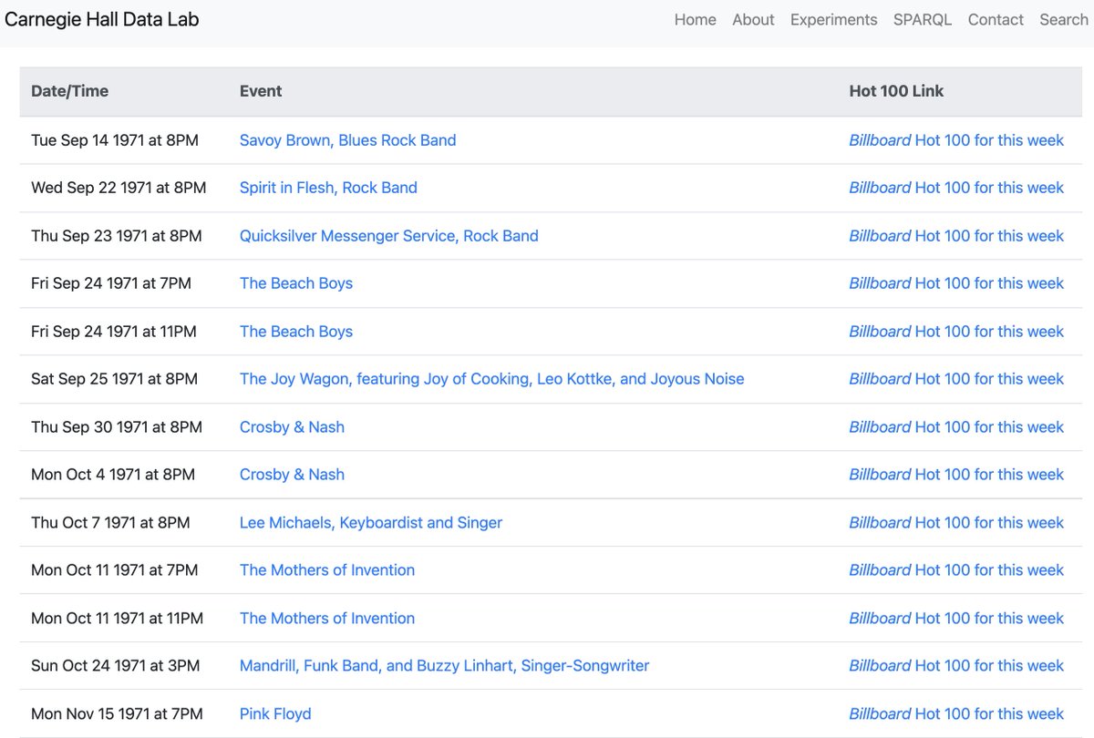Open the Spirit in Flesh, Rock Band event
Screen dimensions: 1094x738
coord(328,188)
